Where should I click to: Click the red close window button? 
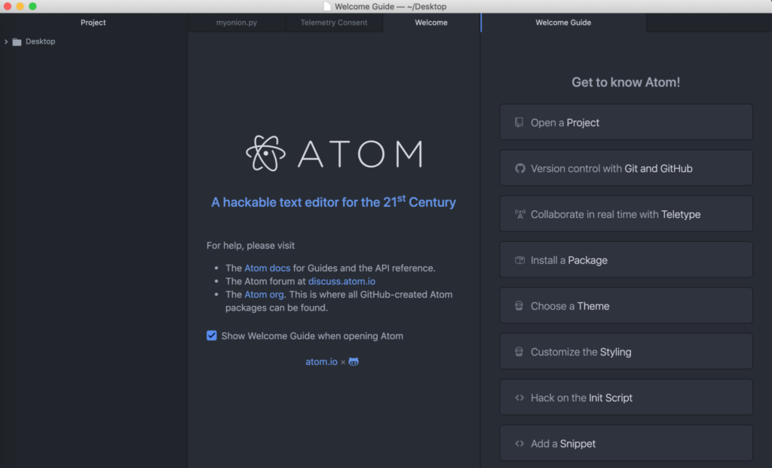(8, 6)
